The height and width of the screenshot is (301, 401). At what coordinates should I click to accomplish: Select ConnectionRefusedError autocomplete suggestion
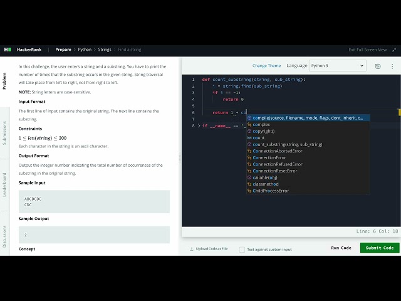[308, 164]
